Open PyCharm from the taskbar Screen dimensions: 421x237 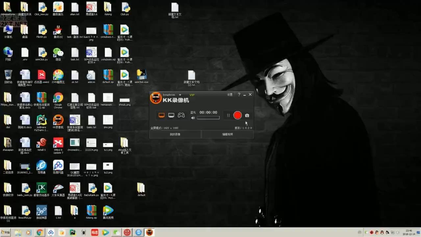click(72, 232)
